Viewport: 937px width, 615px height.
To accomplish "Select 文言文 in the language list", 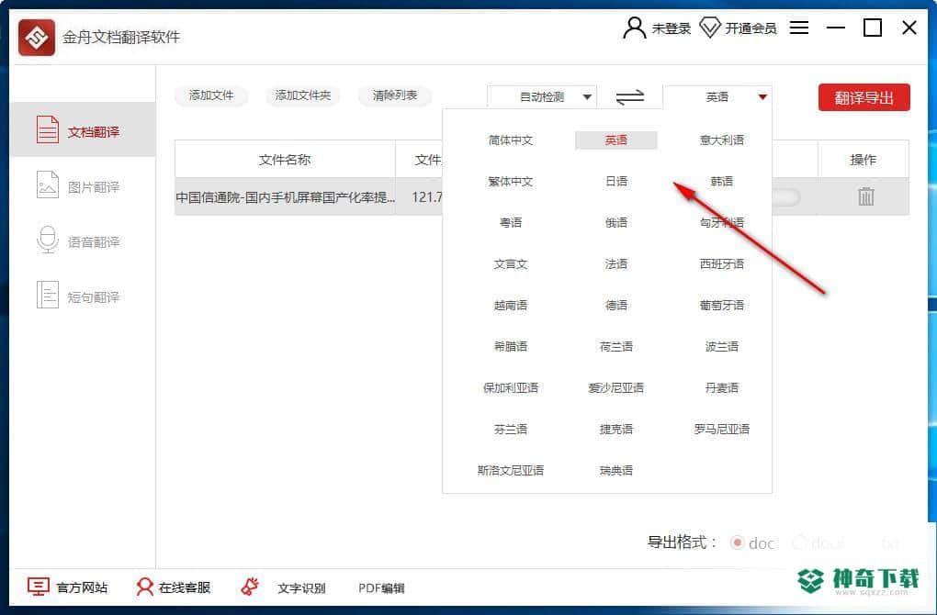I will [511, 264].
